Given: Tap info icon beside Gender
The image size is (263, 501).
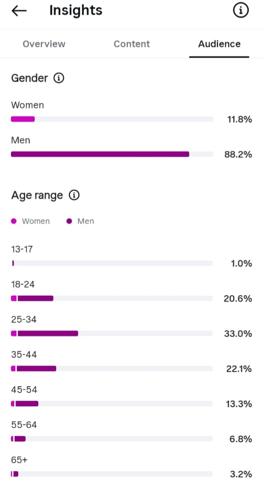Looking at the screenshot, I should pyautogui.click(x=59, y=78).
